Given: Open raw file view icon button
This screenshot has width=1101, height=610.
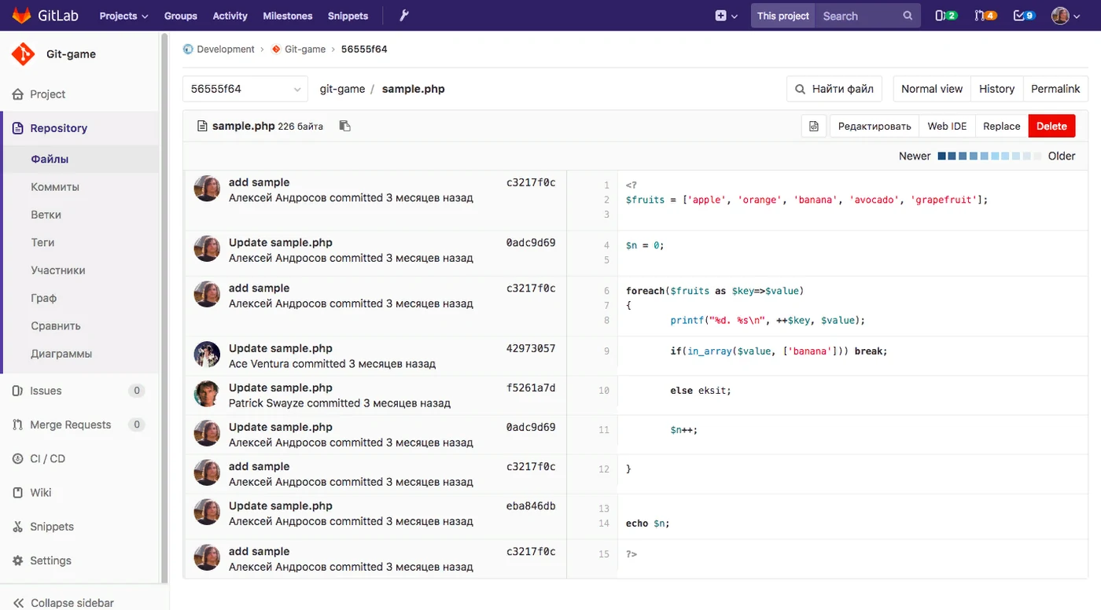Looking at the screenshot, I should 814,127.
